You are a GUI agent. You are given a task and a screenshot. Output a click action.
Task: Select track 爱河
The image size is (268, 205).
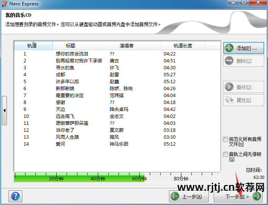[60, 144]
